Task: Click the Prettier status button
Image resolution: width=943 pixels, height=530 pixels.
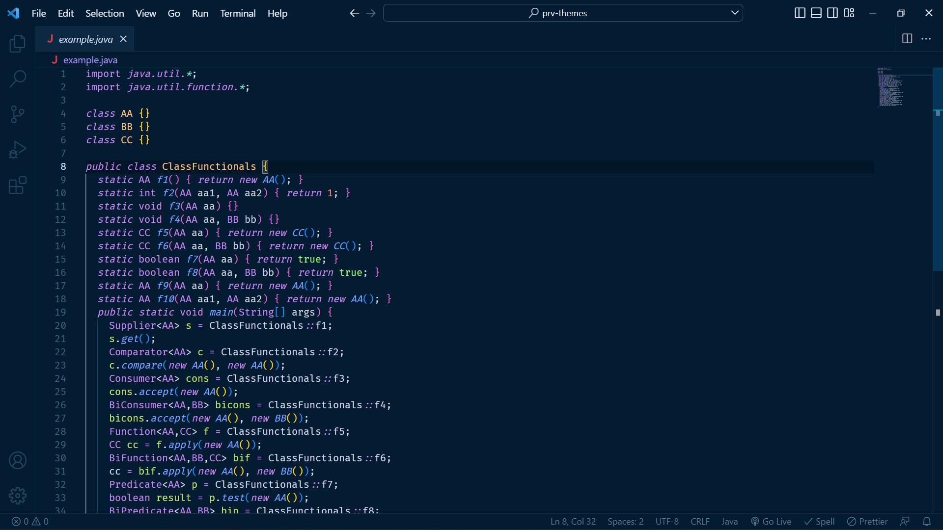Action: click(867, 522)
